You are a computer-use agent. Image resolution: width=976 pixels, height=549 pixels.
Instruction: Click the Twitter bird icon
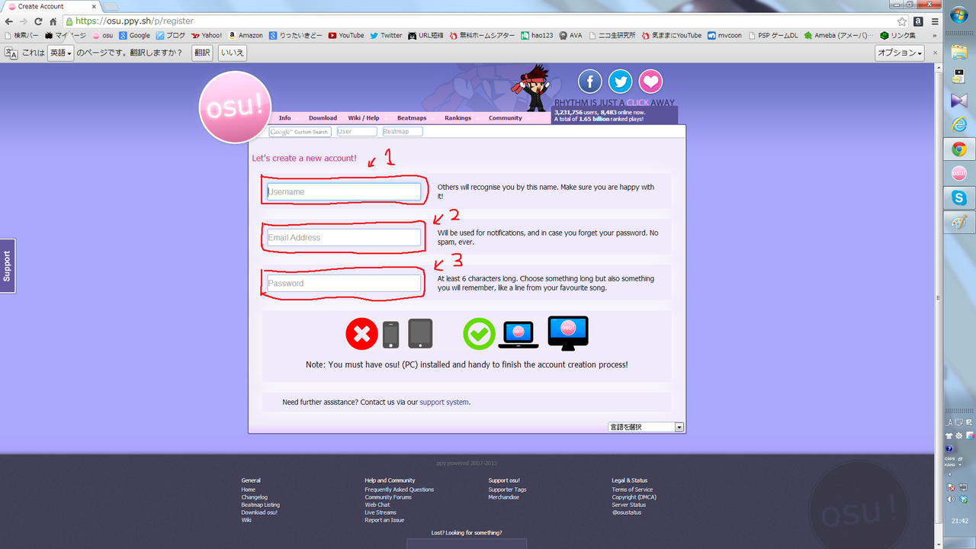[620, 81]
